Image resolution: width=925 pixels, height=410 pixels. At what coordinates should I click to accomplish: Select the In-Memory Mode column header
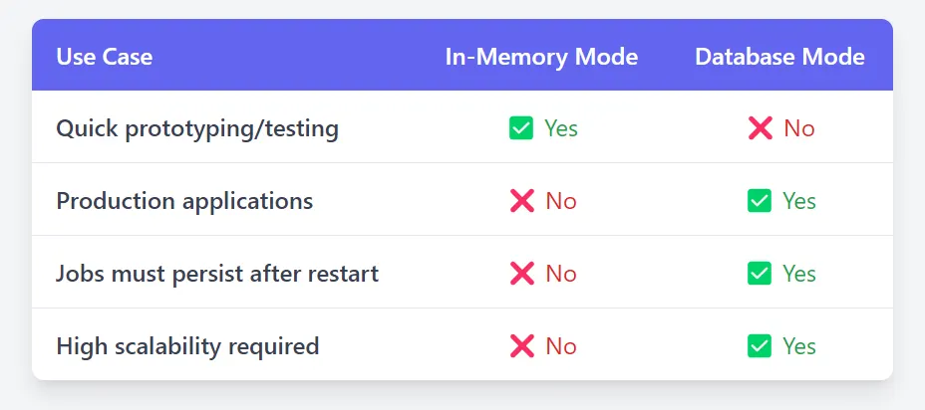pos(541,57)
